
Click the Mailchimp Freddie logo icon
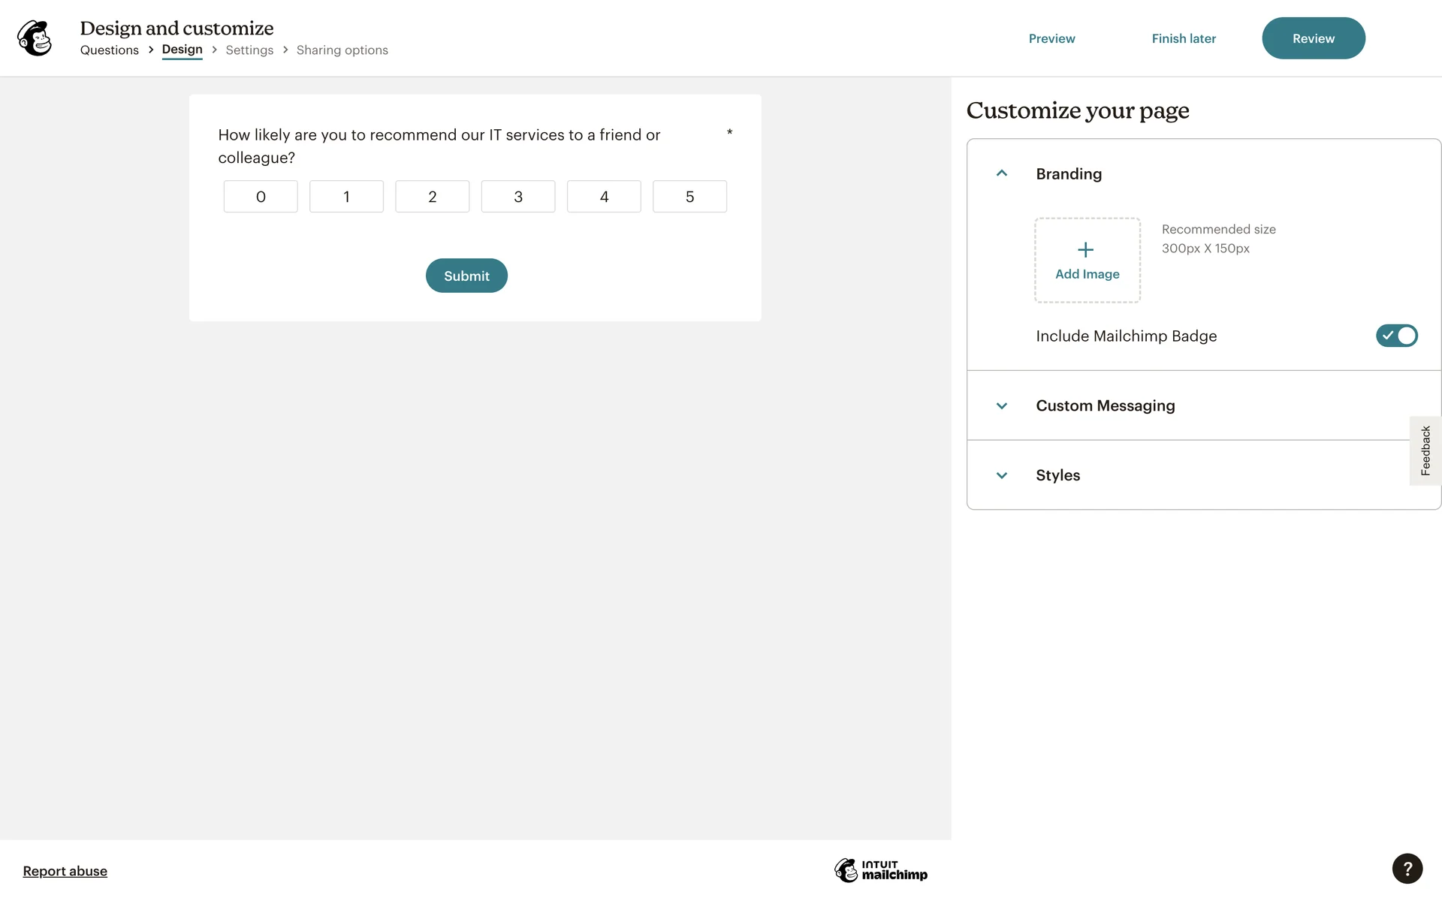[35, 38]
